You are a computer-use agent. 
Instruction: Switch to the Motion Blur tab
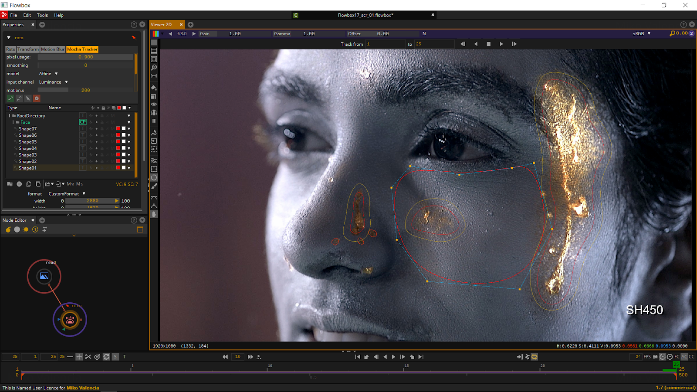(x=53, y=49)
